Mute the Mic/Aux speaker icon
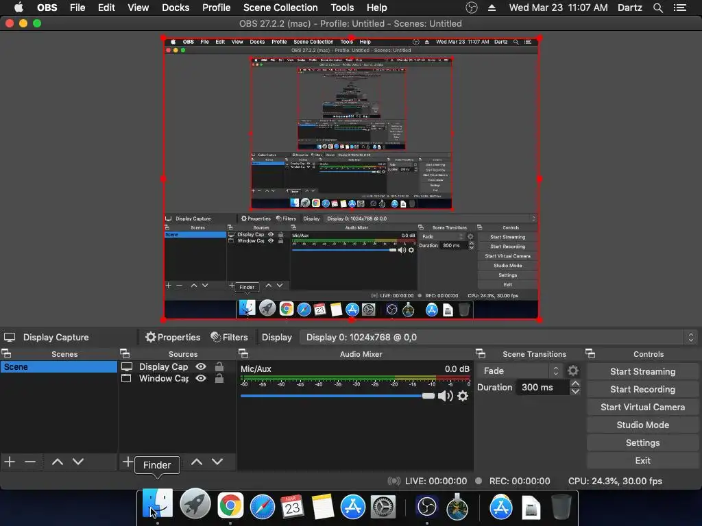This screenshot has width=702, height=526. [444, 396]
